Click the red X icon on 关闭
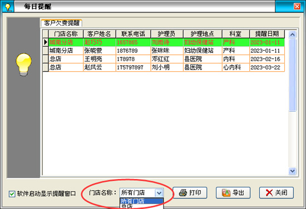 [x=269, y=193]
